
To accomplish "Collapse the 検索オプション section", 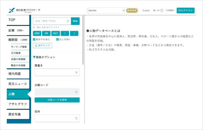I will point(44,57).
